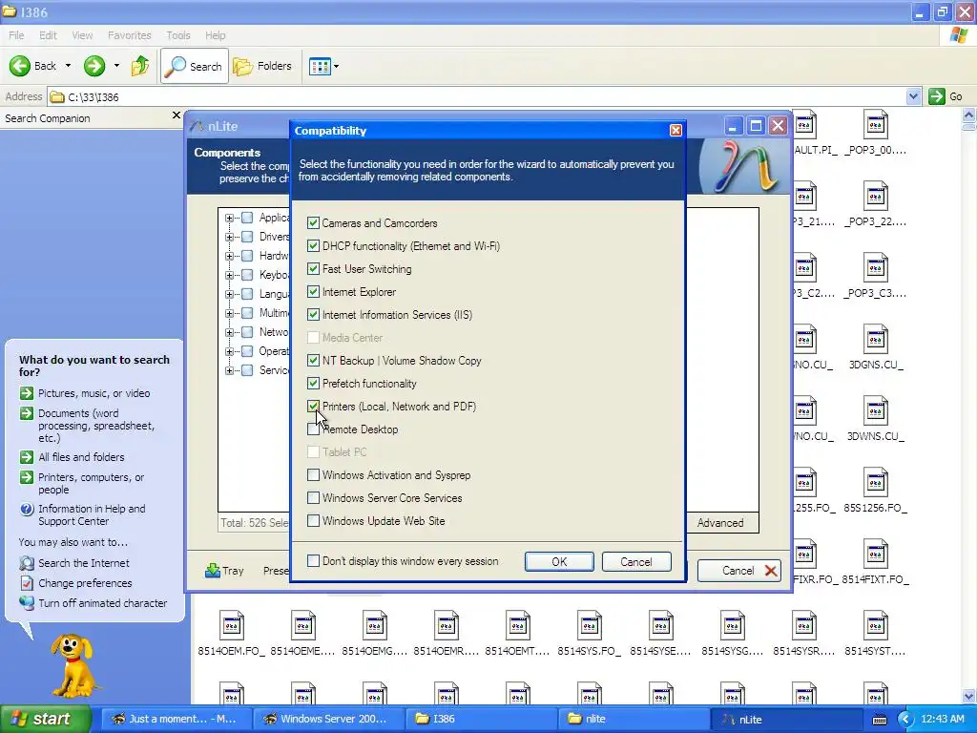Click OK in Compatibility dialog

(559, 561)
